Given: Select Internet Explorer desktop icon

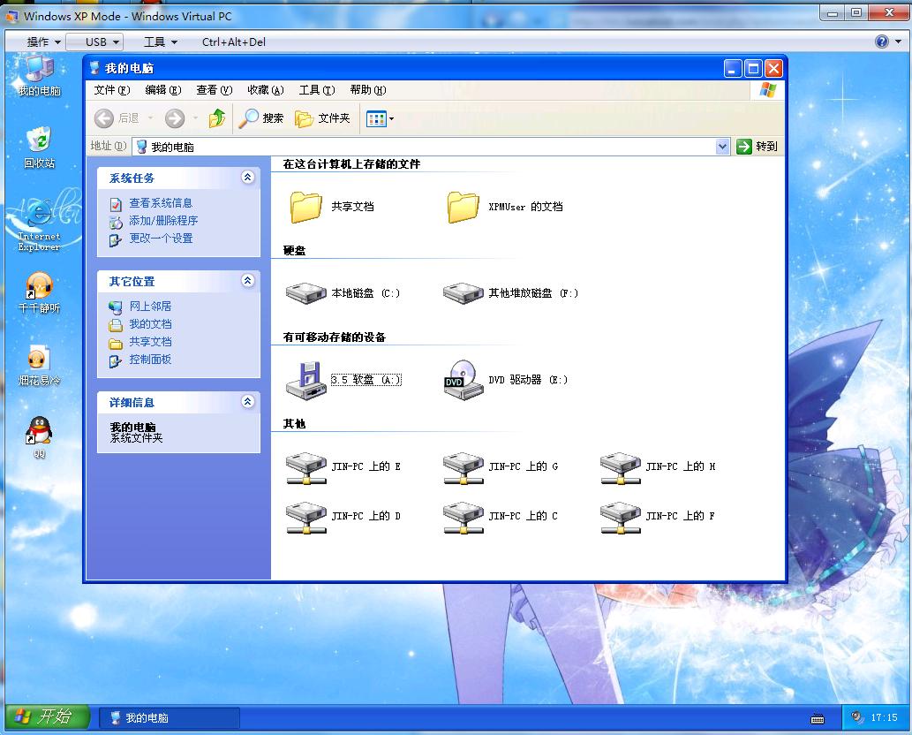Looking at the screenshot, I should (x=39, y=224).
